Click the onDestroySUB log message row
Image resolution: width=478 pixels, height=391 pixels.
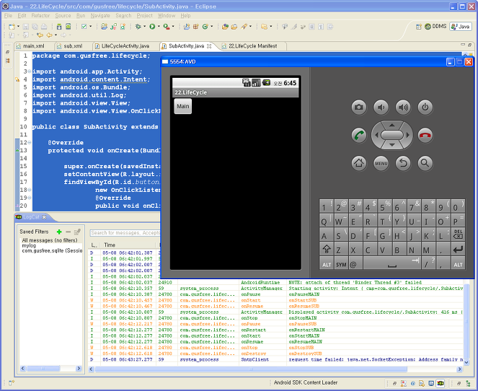tap(276, 353)
